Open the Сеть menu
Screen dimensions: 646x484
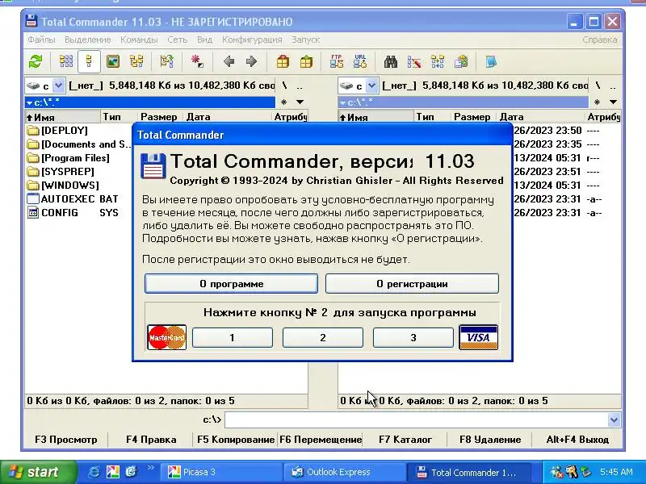(x=177, y=40)
